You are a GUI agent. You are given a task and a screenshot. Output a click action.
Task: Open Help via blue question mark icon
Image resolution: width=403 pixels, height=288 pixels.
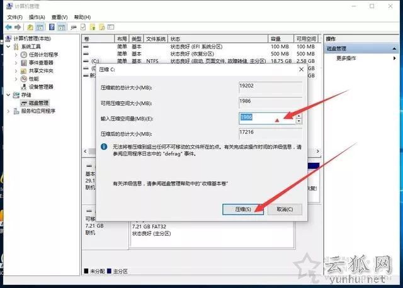[x=52, y=27]
